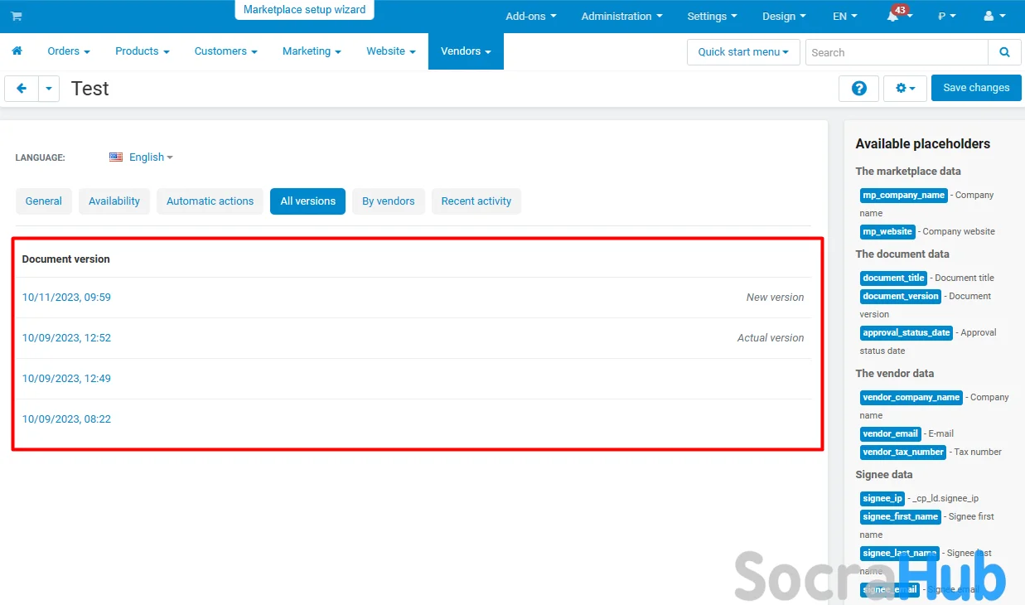Open the user account profile icon
The image size is (1025, 605).
994,17
